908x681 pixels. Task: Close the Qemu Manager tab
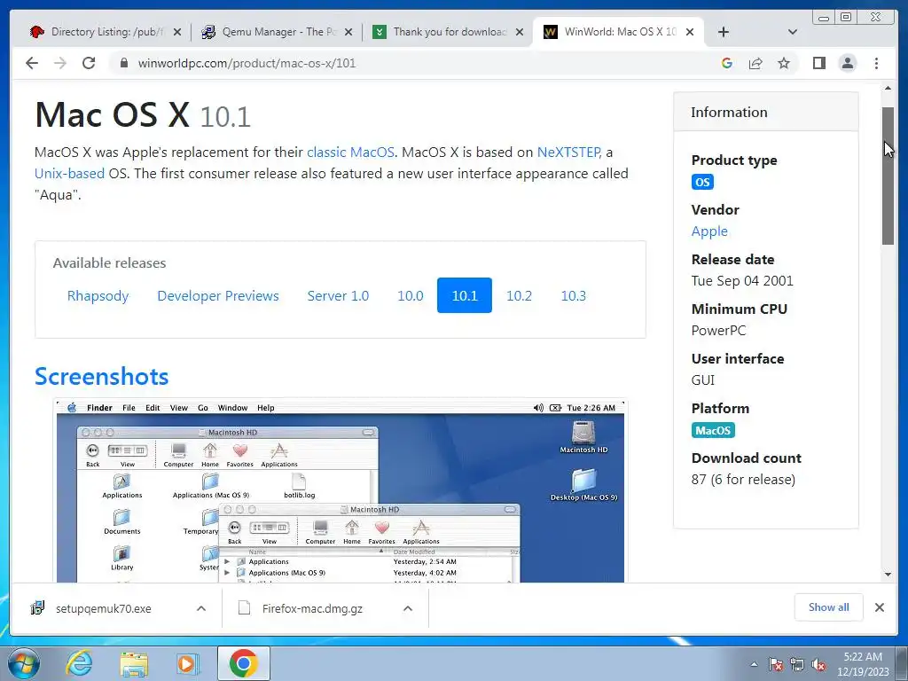[x=348, y=32]
